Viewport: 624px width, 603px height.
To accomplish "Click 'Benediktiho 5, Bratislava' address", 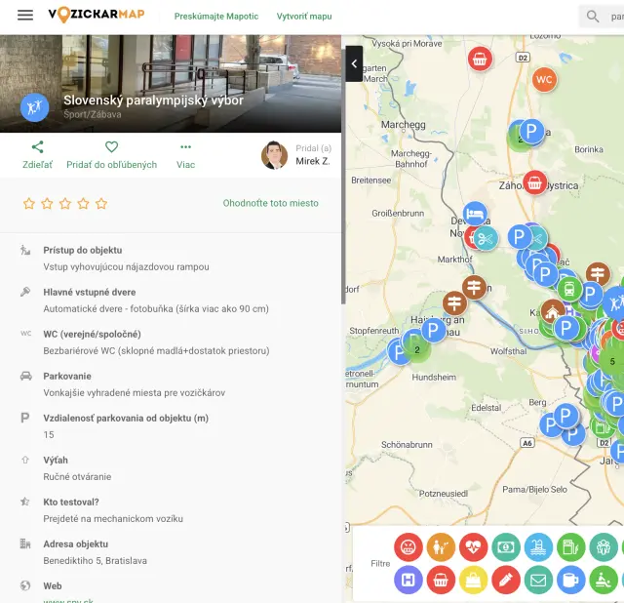I will click(x=96, y=561).
